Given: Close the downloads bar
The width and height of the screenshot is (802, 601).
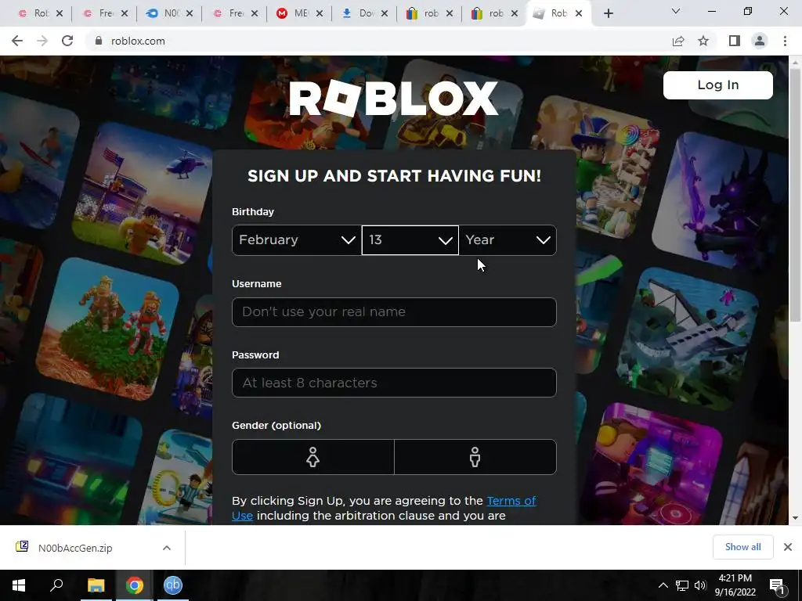Looking at the screenshot, I should [x=788, y=547].
